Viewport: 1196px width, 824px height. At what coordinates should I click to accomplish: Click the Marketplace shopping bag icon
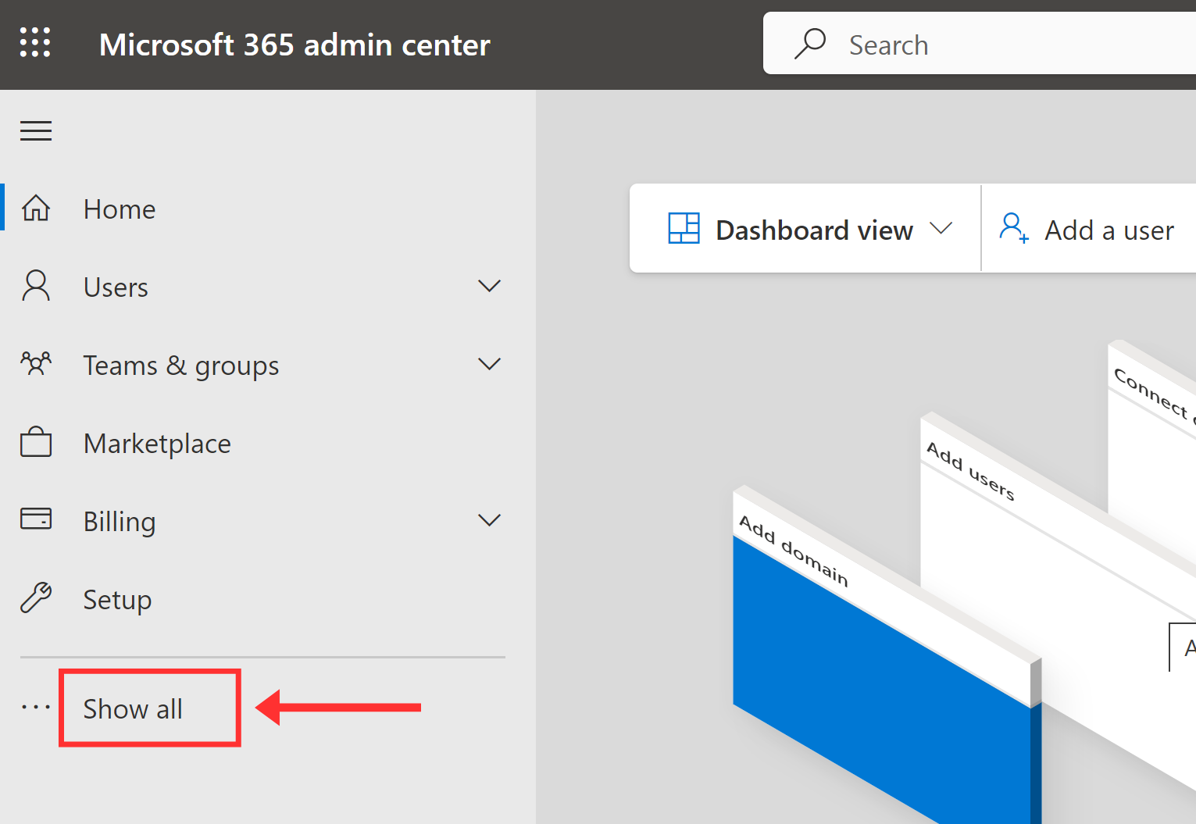36,442
